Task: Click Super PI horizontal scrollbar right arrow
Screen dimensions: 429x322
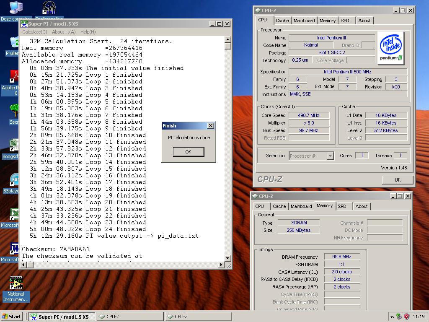Action: pos(221,265)
